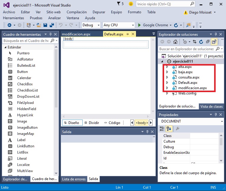The image size is (226, 191).
Task: Open the Any CPU platform dropdown
Action: tap(133, 25)
